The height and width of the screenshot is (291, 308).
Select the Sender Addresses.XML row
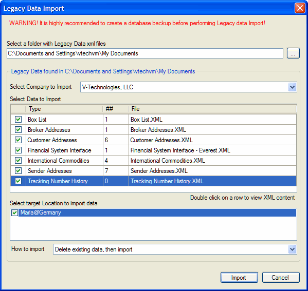point(153,171)
